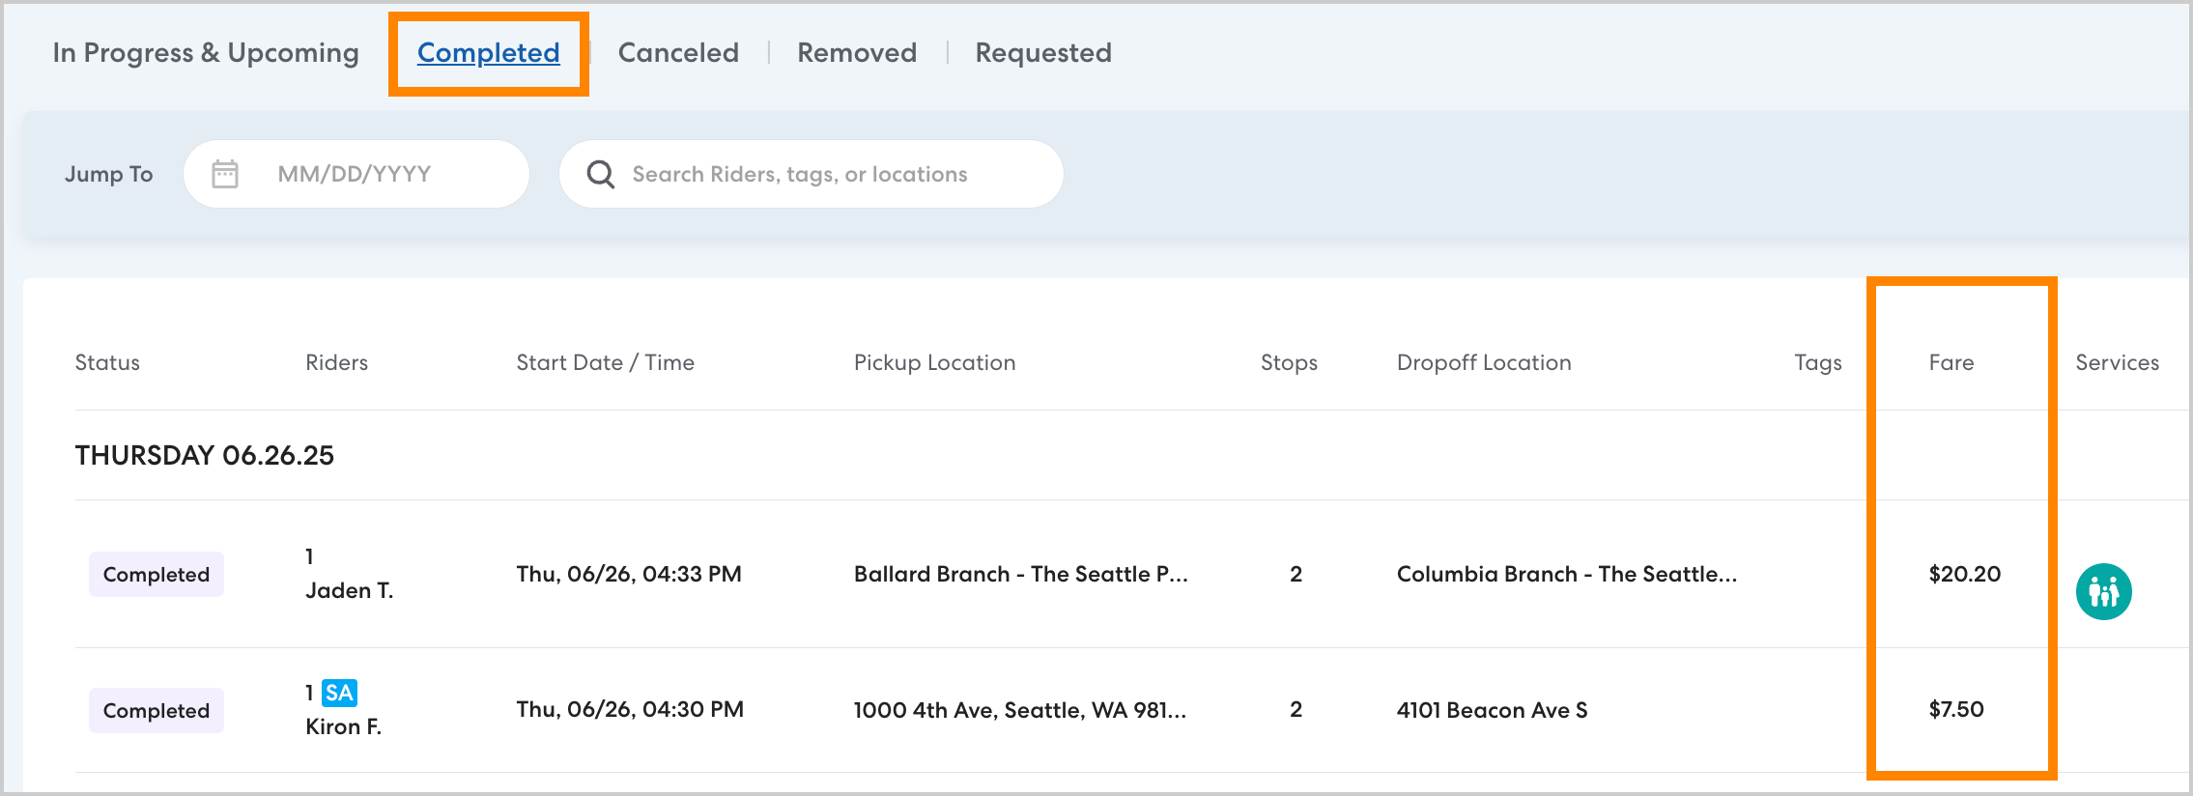Click the Completed status badge for Kiron F.
The width and height of the screenshot is (2193, 796).
pyautogui.click(x=157, y=711)
